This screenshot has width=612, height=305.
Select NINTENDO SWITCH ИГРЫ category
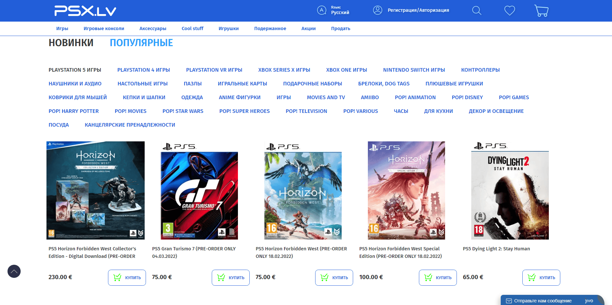tap(414, 70)
